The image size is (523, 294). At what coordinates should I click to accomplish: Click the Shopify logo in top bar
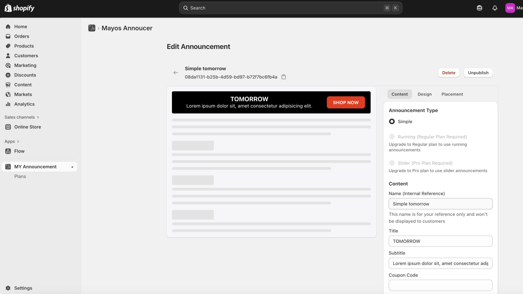[20, 8]
